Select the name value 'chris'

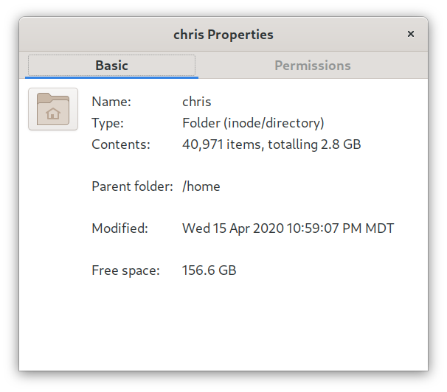point(197,102)
